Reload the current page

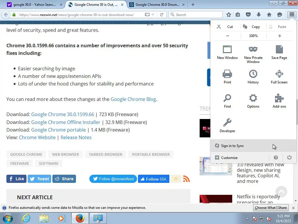pos(162,15)
